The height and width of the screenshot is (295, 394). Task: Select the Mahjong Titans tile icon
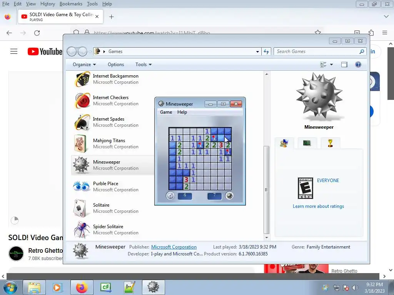pos(81,144)
